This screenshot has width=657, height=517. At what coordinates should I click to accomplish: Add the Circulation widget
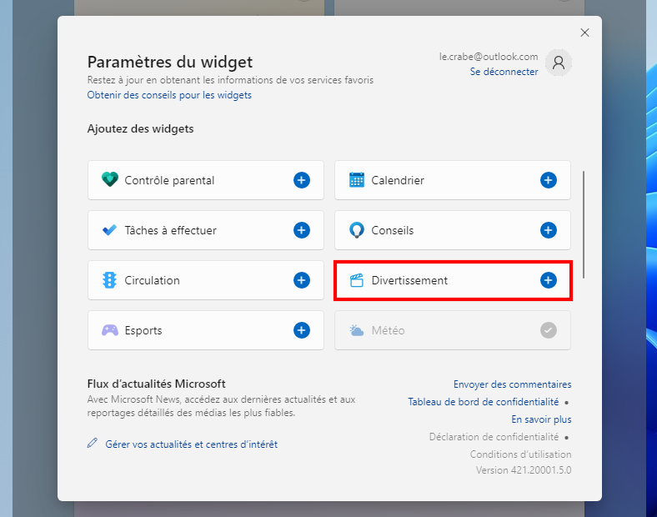click(302, 280)
